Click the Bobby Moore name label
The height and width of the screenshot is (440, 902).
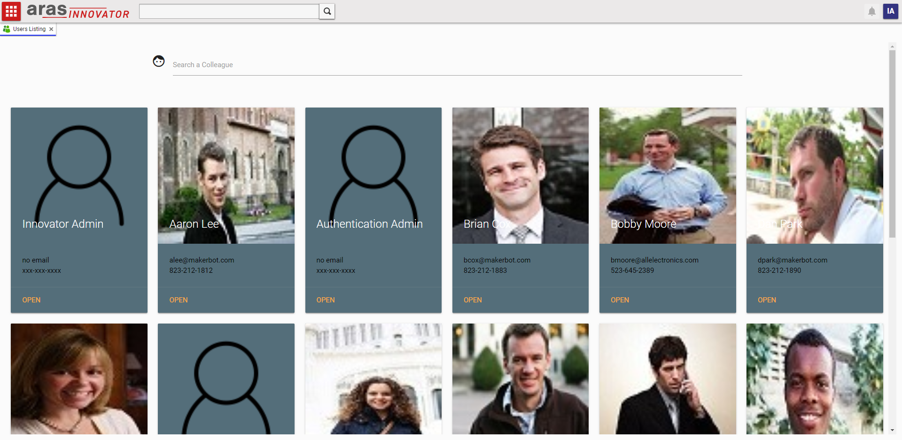pos(643,224)
